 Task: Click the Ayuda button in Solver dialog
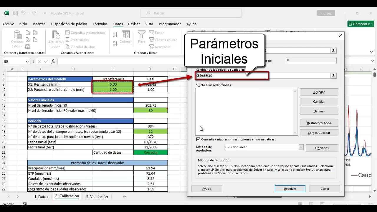pos(207,189)
